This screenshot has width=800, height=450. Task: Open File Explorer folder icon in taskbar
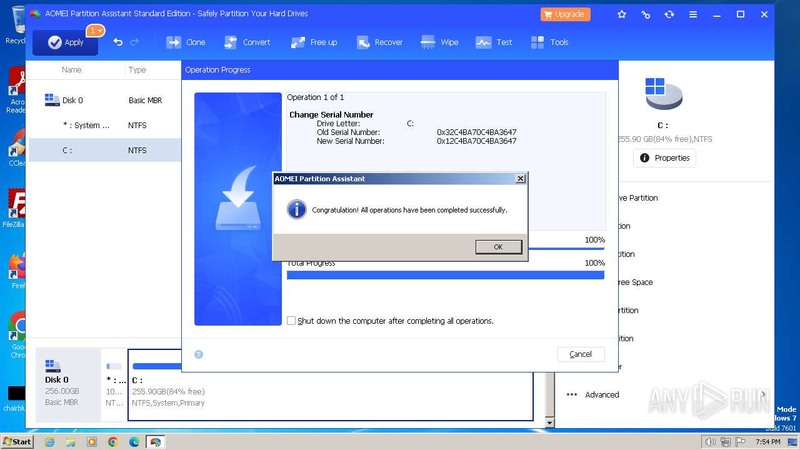71,442
